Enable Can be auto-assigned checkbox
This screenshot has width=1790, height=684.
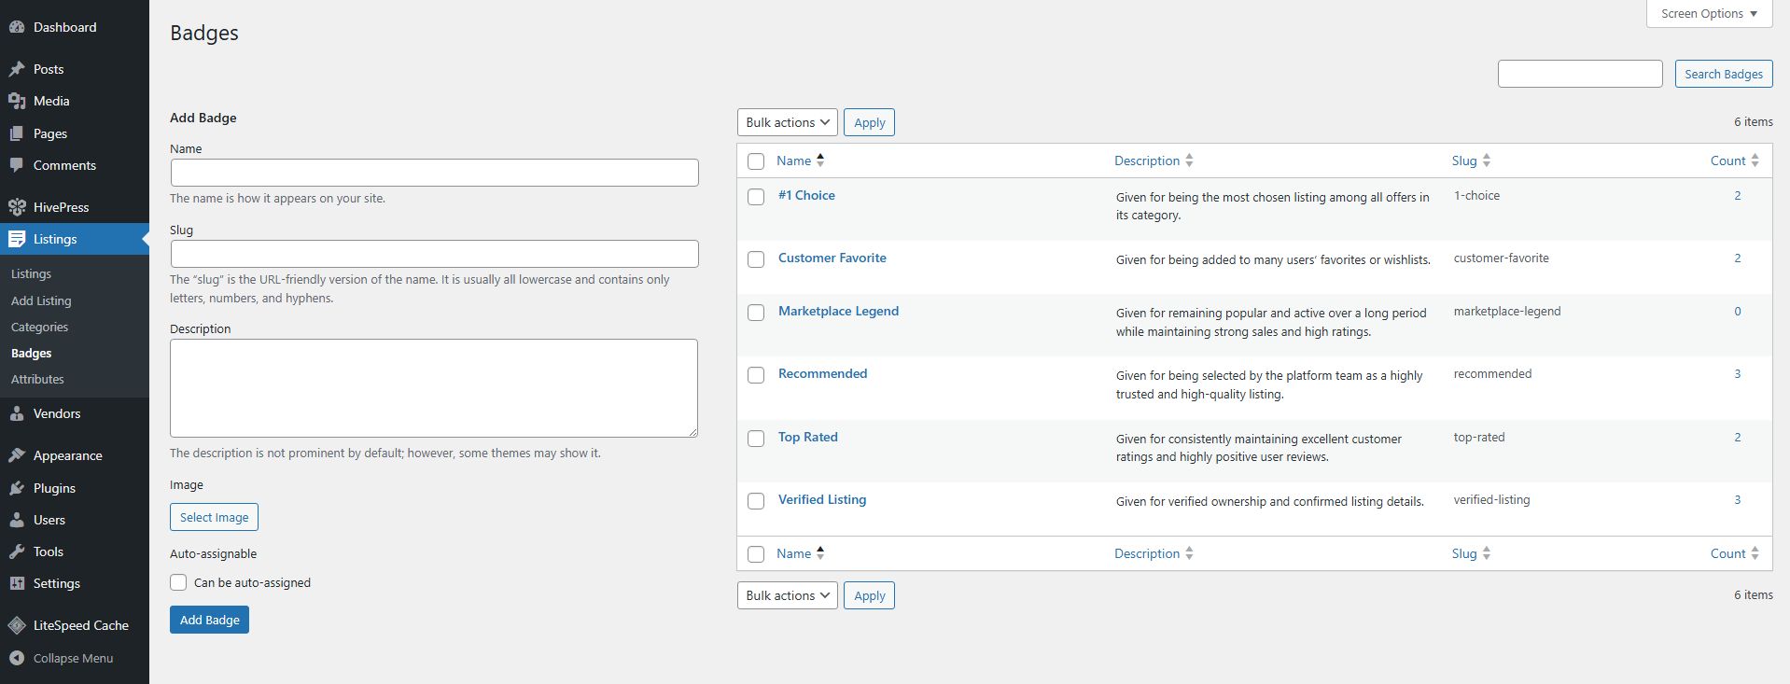[178, 582]
